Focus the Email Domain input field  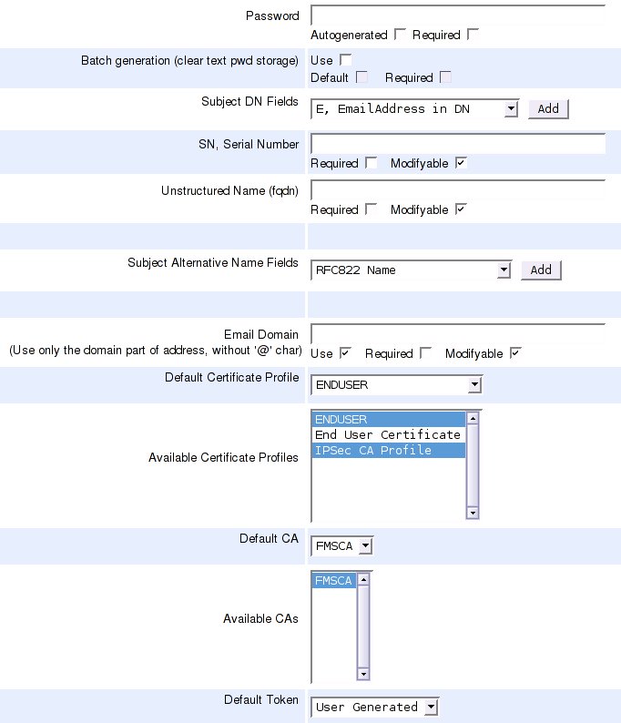click(458, 333)
